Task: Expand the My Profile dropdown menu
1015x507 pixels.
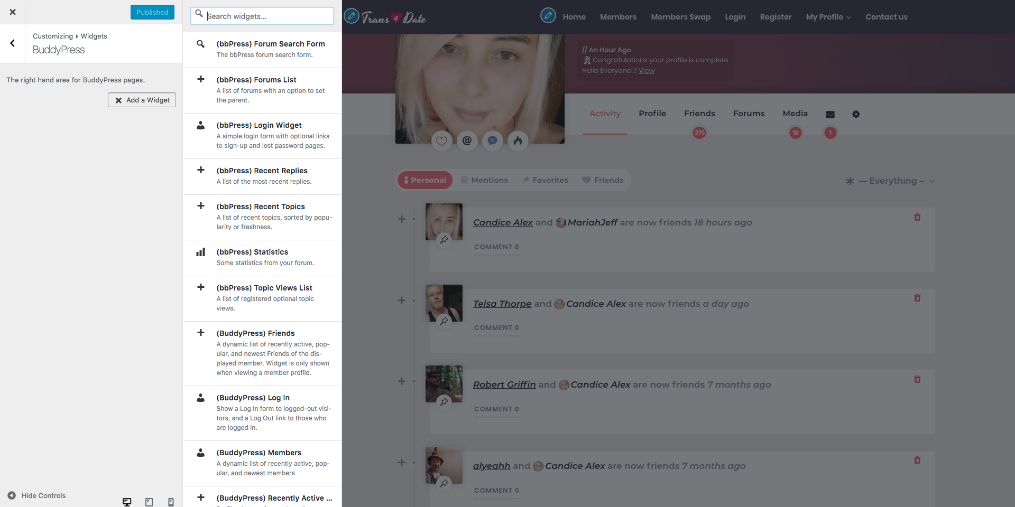Action: pos(828,17)
